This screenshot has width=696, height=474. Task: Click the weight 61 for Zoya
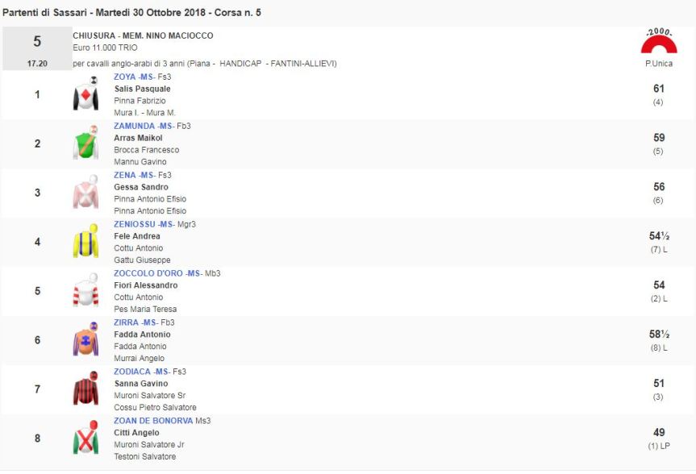click(658, 89)
